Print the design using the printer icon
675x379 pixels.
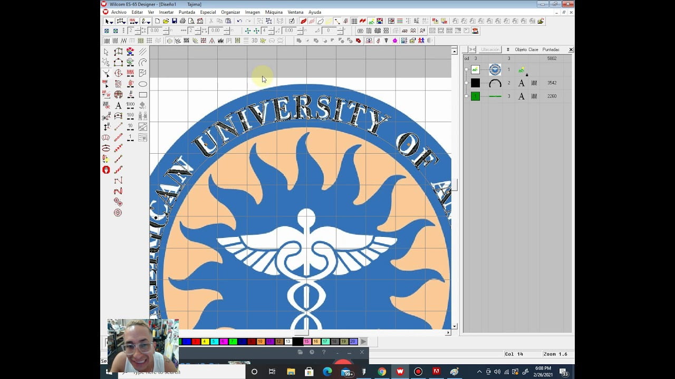pyautogui.click(x=182, y=21)
